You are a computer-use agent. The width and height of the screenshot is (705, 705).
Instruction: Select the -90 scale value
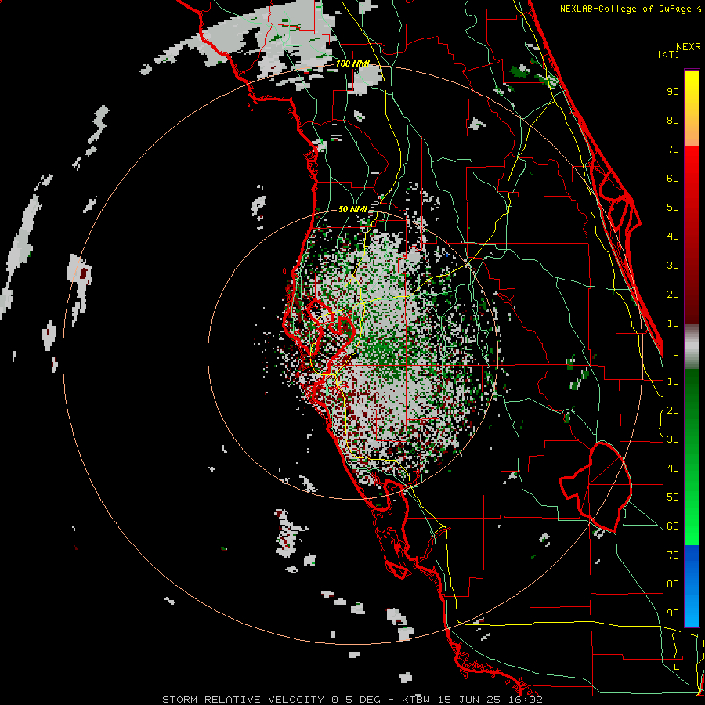pos(670,613)
